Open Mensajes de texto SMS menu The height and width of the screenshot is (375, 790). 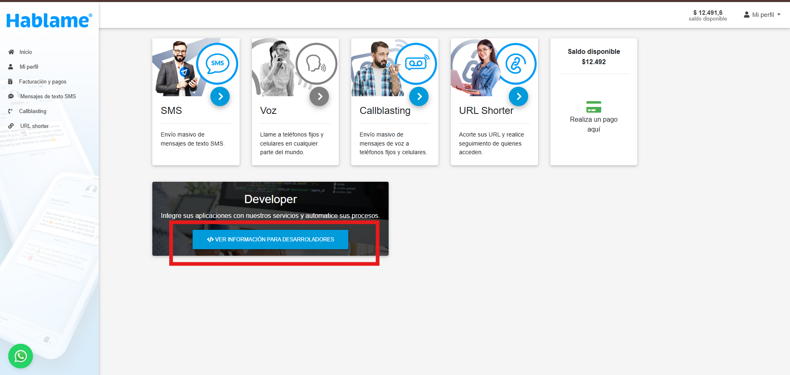pos(48,96)
